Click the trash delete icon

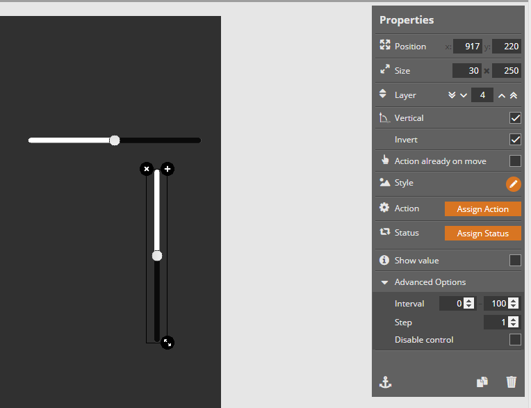point(512,382)
